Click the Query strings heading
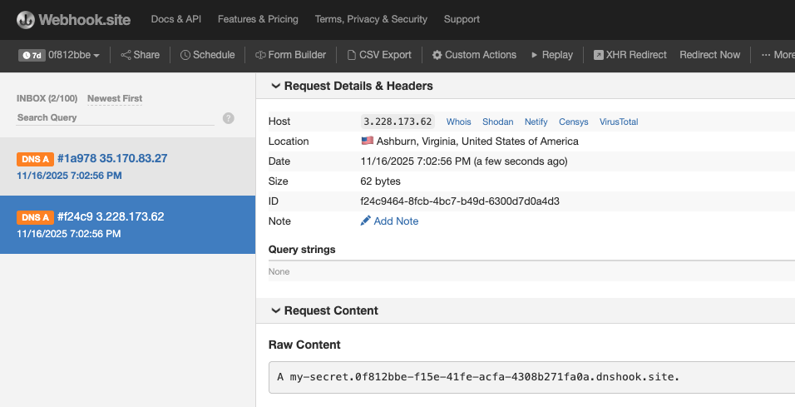The height and width of the screenshot is (407, 795). coord(302,250)
